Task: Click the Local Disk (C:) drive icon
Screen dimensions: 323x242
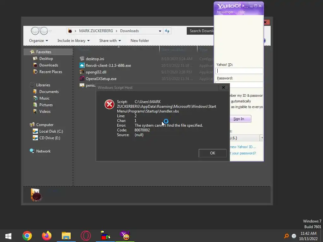Action: (35, 131)
